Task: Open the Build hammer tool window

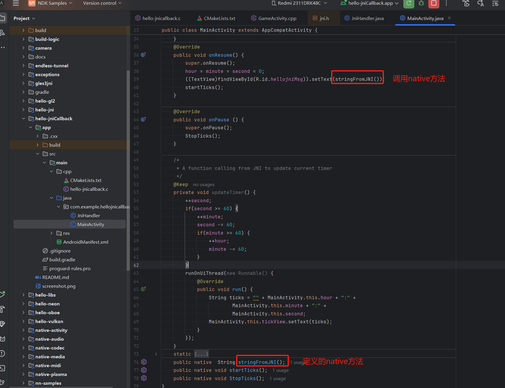Action: pyautogui.click(x=2, y=309)
